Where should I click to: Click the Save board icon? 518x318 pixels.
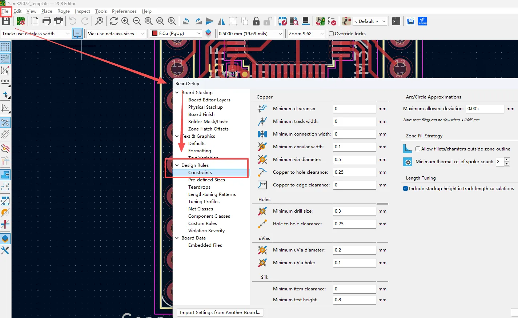click(6, 21)
